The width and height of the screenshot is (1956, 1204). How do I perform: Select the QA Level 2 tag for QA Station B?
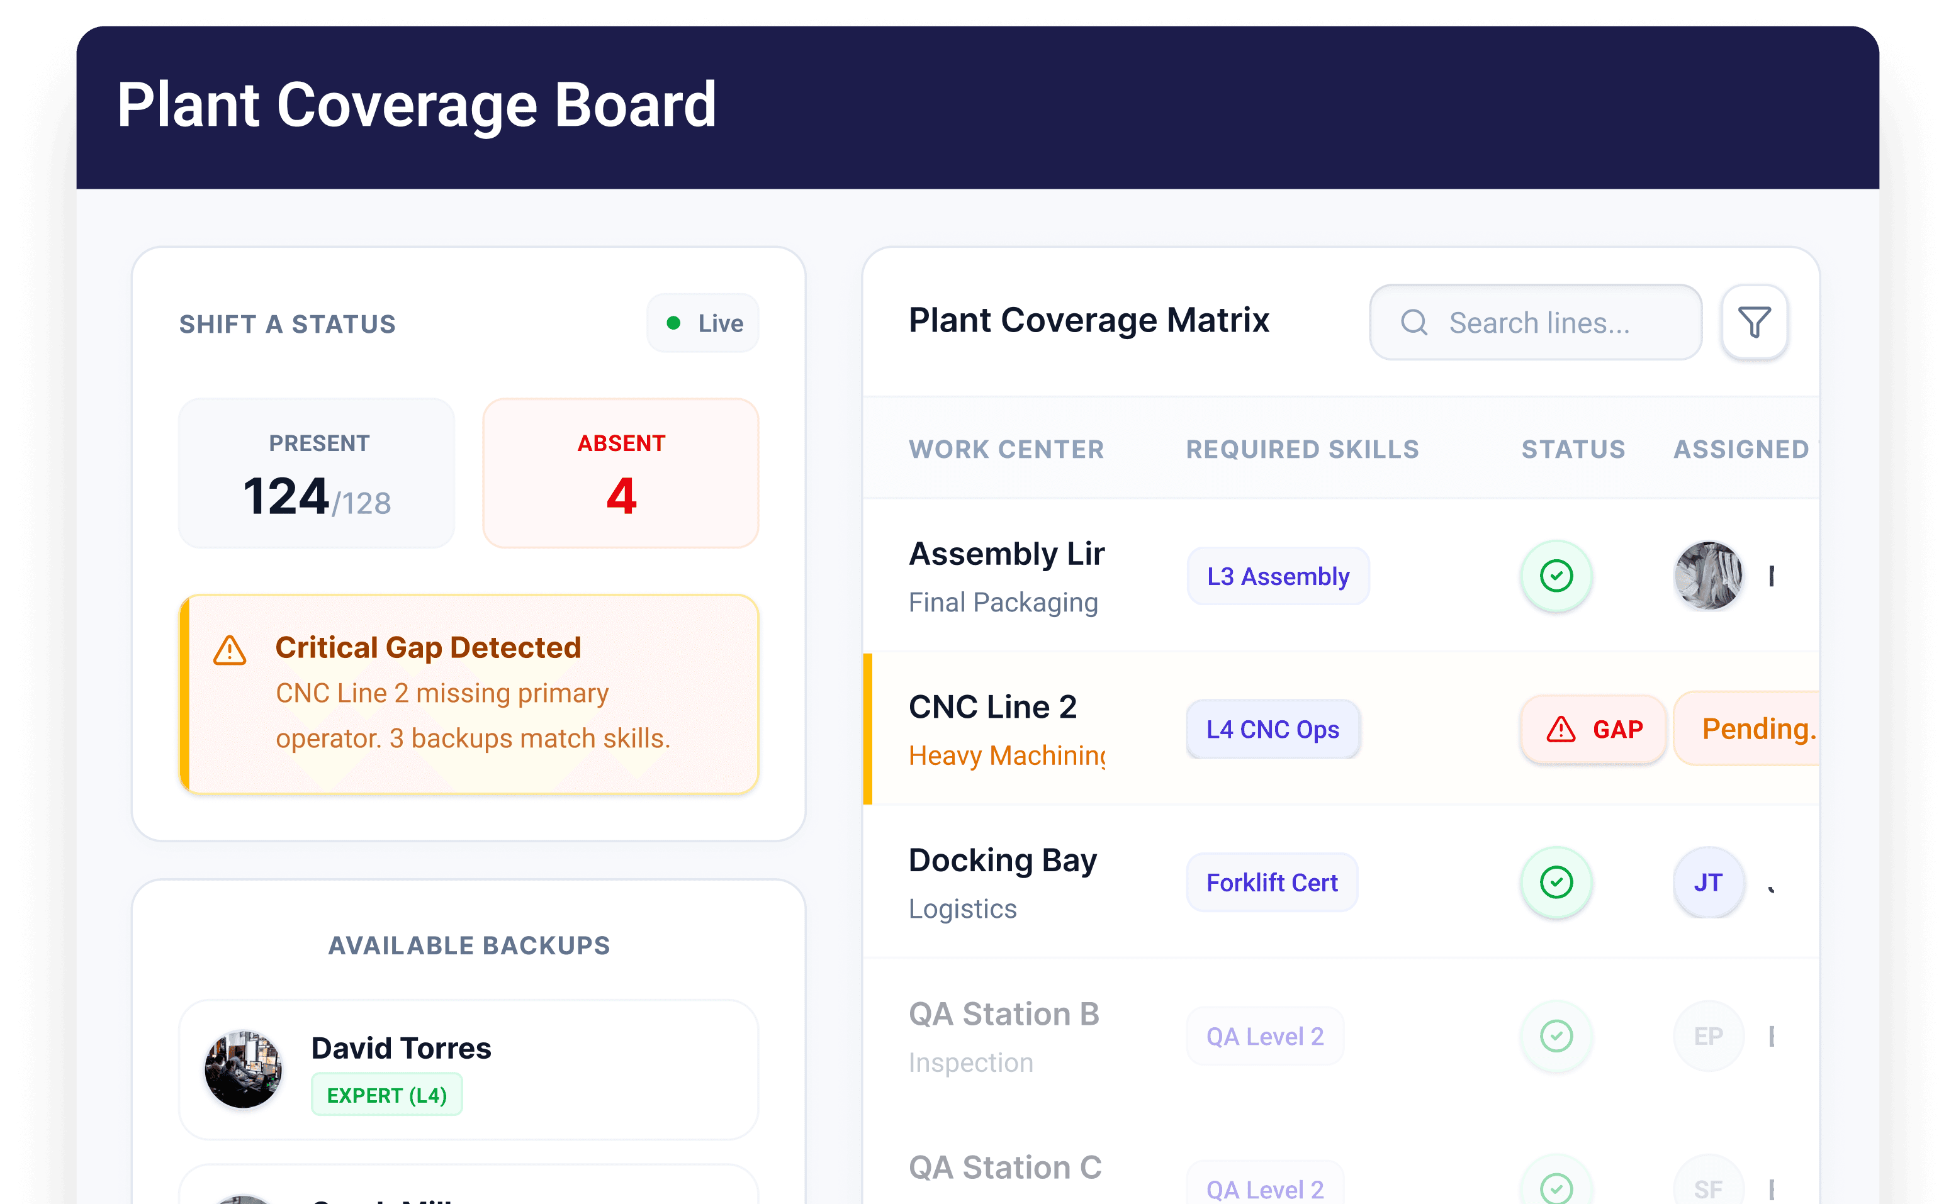point(1265,1036)
